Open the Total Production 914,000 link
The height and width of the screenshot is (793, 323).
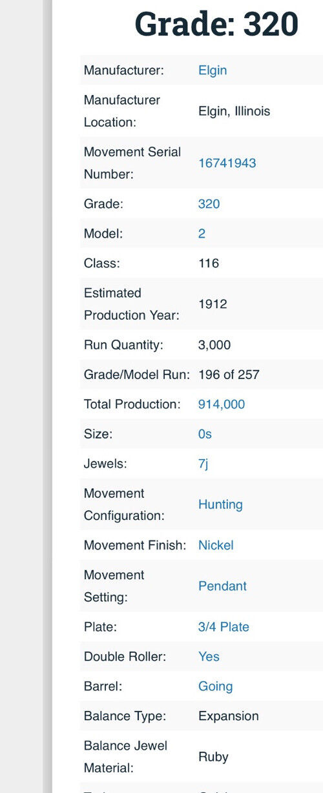tap(222, 404)
